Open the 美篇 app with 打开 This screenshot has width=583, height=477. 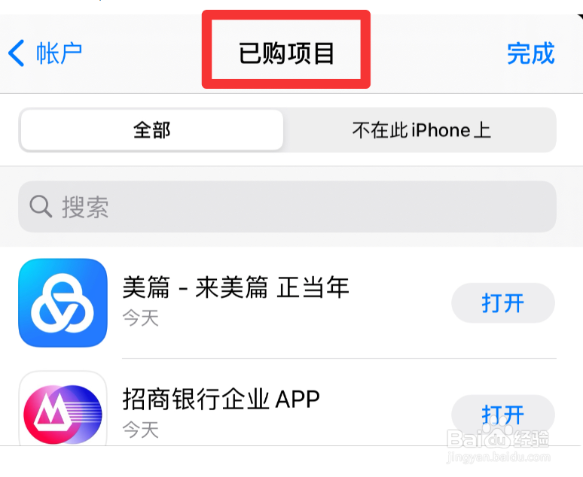pos(503,302)
